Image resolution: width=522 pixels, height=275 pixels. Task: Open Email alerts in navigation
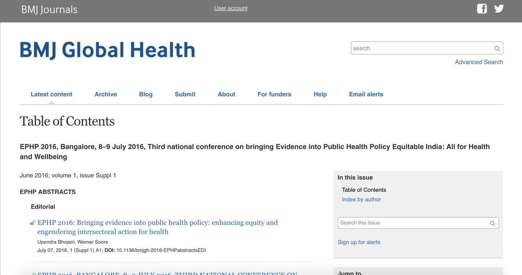366,94
